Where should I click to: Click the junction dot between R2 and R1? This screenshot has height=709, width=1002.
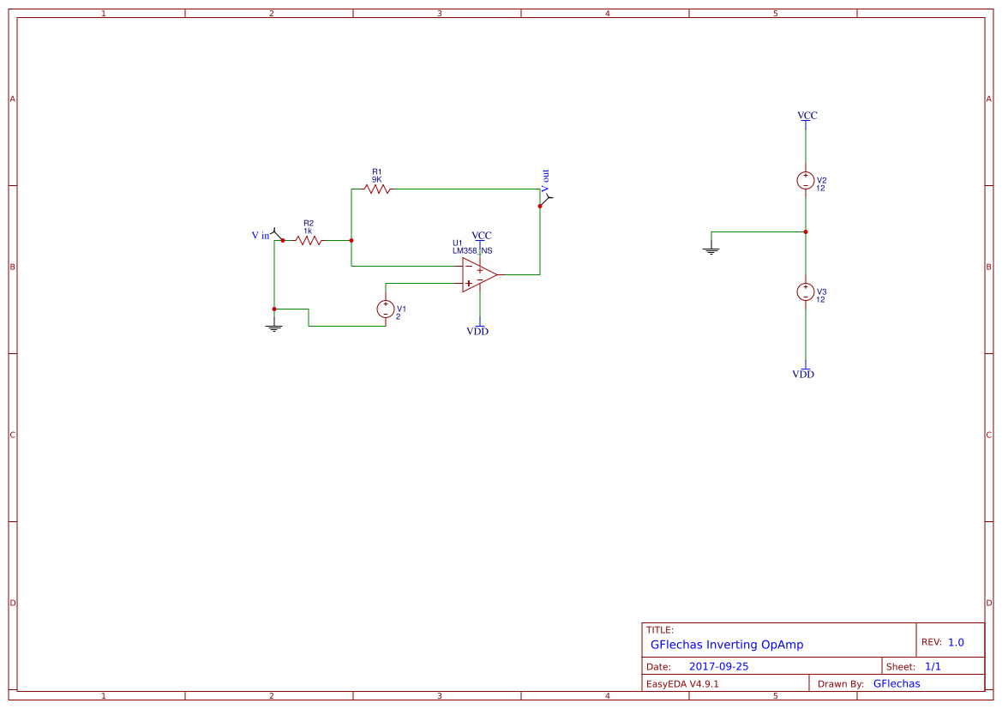tap(351, 241)
